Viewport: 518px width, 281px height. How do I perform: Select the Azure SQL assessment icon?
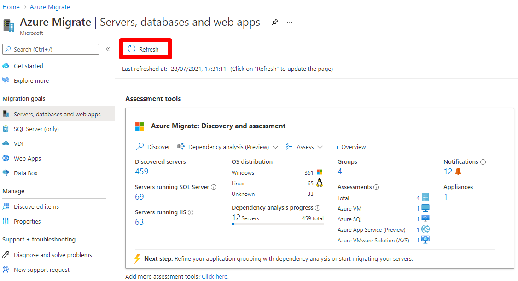pos(425,219)
